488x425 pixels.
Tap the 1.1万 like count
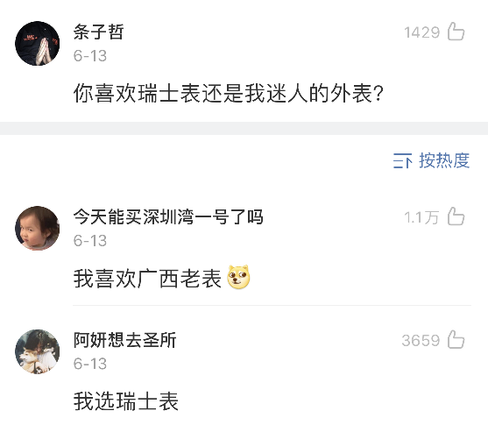click(x=421, y=217)
